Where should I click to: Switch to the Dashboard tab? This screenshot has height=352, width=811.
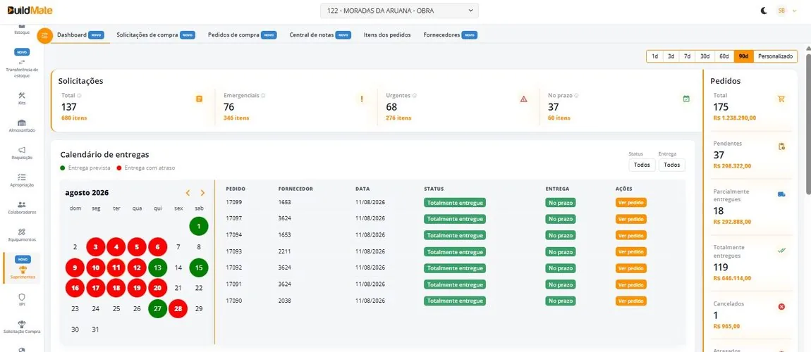click(x=80, y=35)
